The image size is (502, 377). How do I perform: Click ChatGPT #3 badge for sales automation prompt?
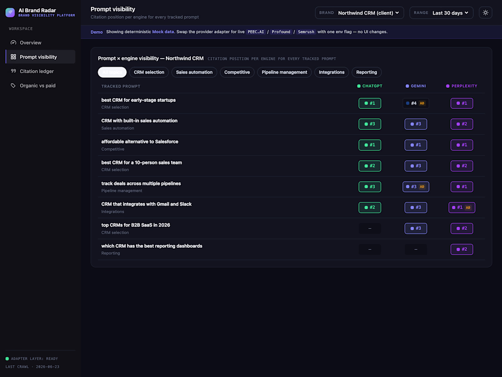coord(370,124)
